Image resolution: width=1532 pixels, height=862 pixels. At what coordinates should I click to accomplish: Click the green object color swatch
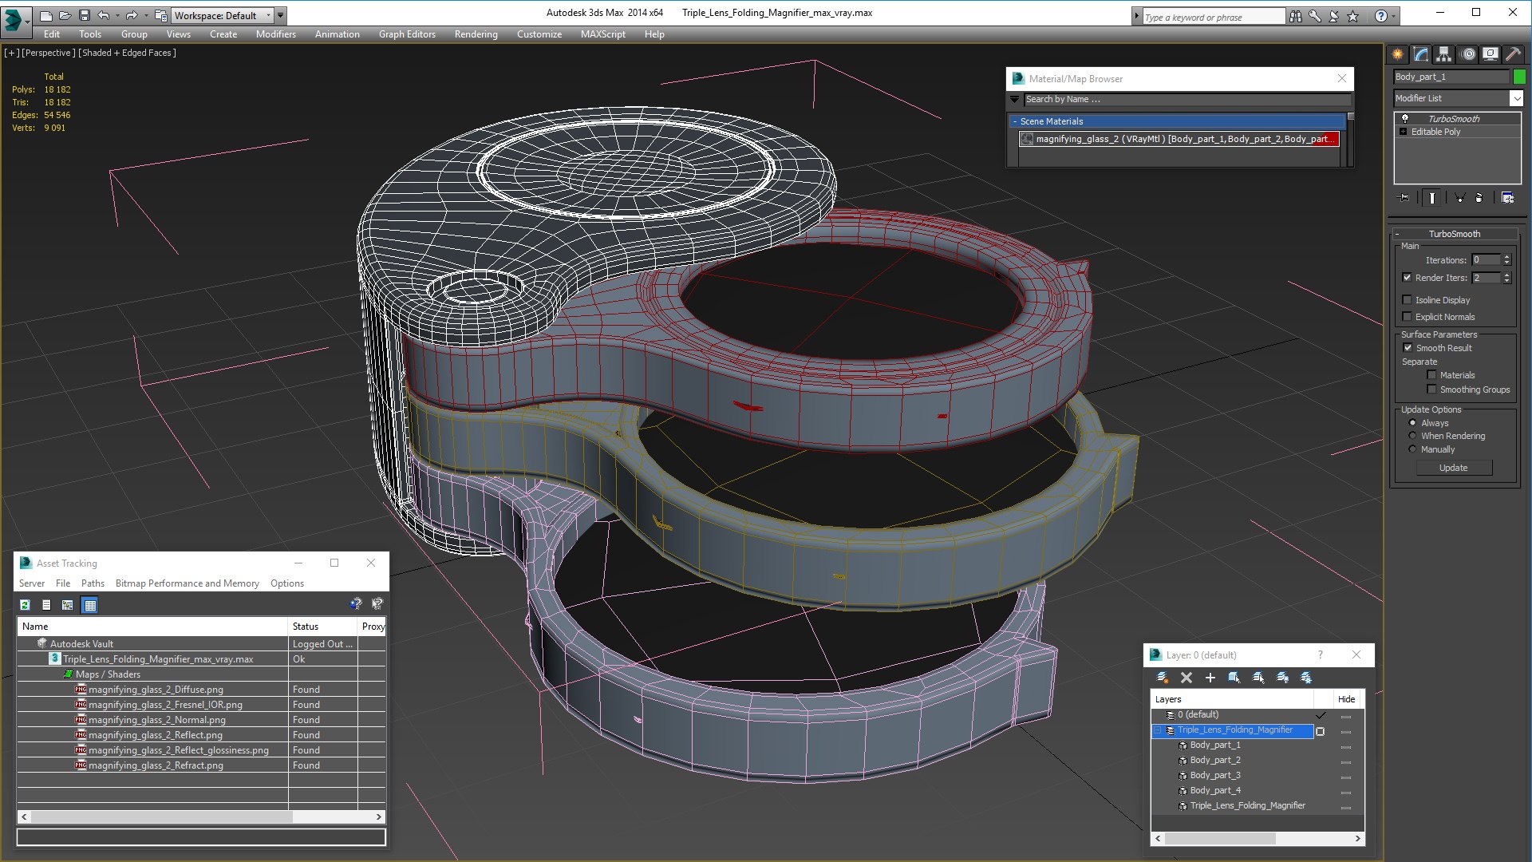(1519, 77)
